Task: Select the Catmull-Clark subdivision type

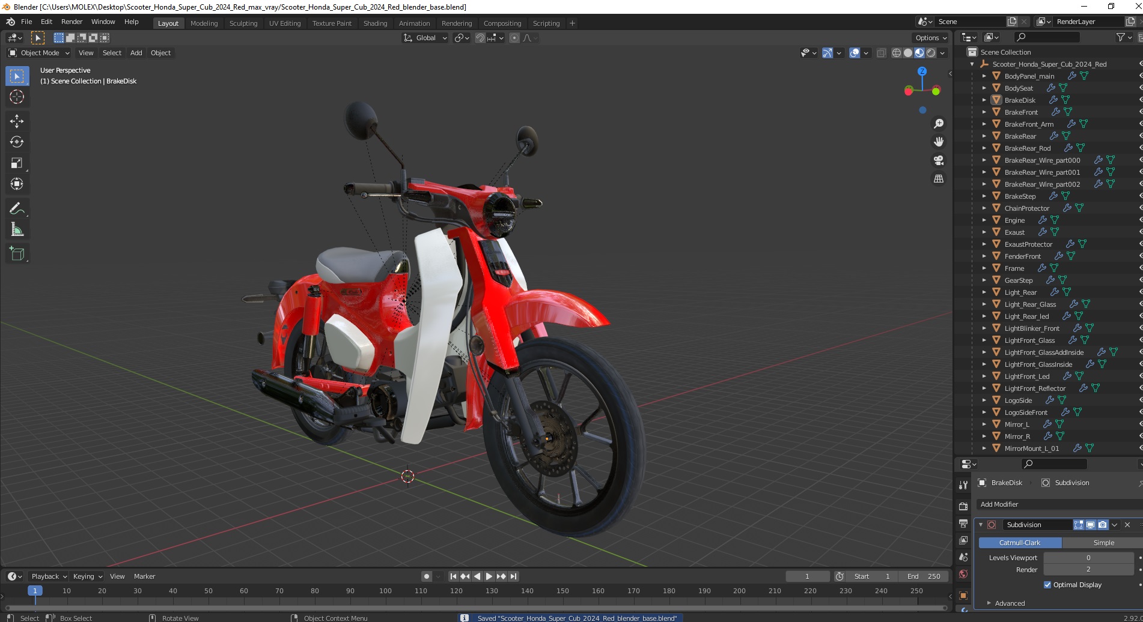Action: [1020, 543]
